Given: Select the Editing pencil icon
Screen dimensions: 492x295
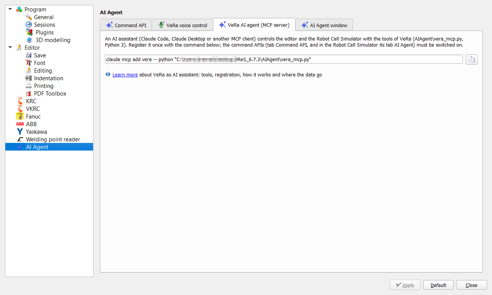Looking at the screenshot, I should (29, 70).
